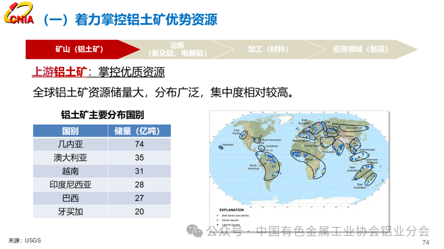Screen dimensions: 444x249
Task: Click the underlined red text 上游铝土矿
Action: [59, 72]
